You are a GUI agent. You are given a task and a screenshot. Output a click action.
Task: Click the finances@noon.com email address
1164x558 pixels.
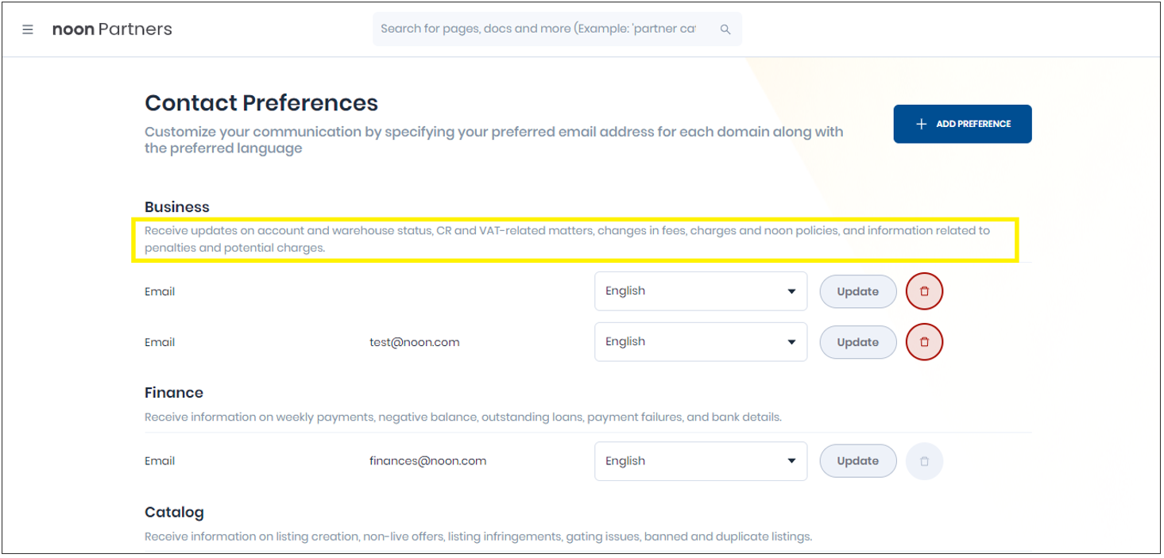(428, 460)
